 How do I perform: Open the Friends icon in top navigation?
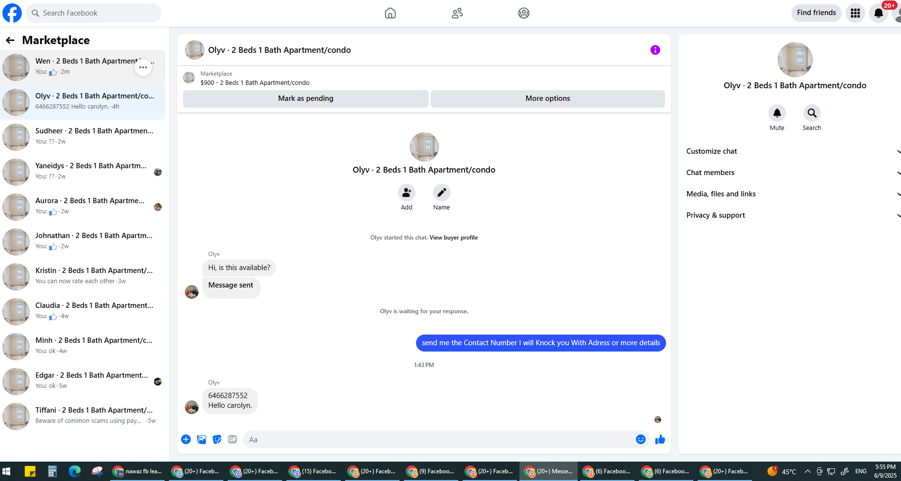[x=457, y=13]
